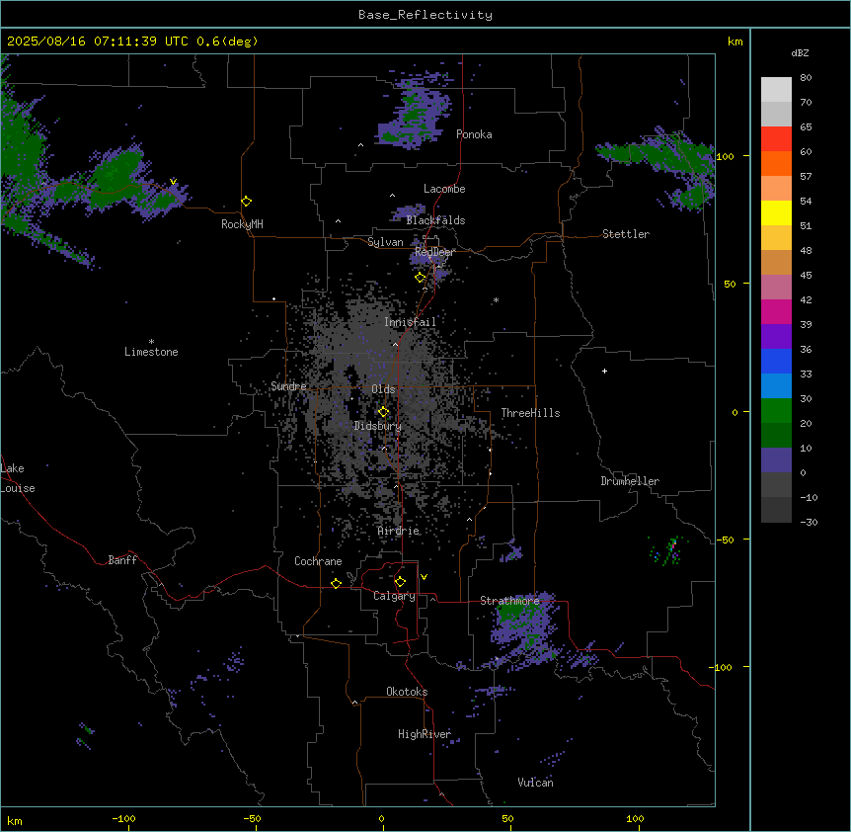
Task: Select the yellow diamond marker below RedDeer
Action: (421, 278)
